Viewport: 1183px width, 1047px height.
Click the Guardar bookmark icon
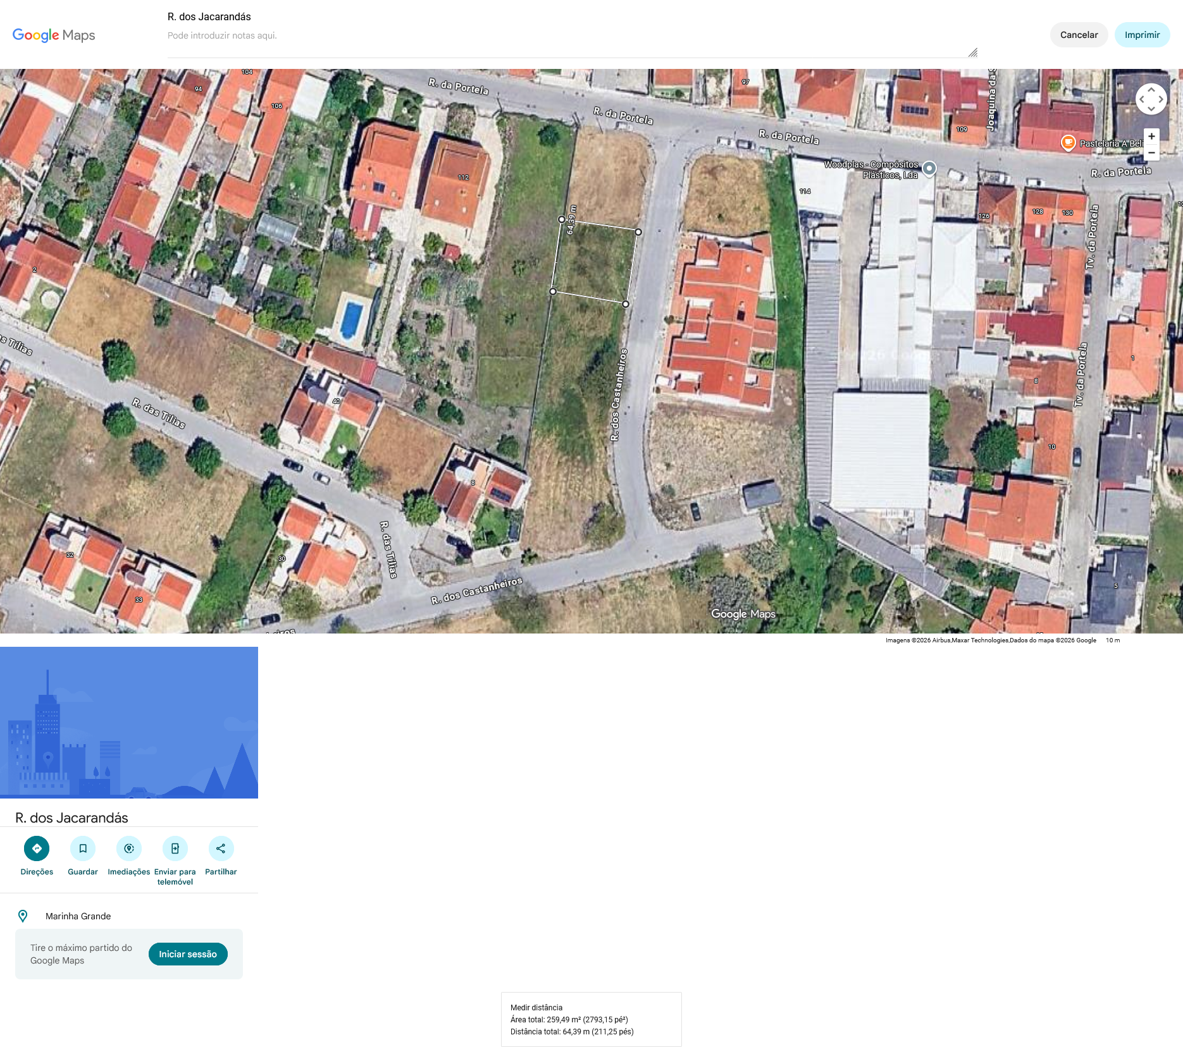tap(83, 848)
